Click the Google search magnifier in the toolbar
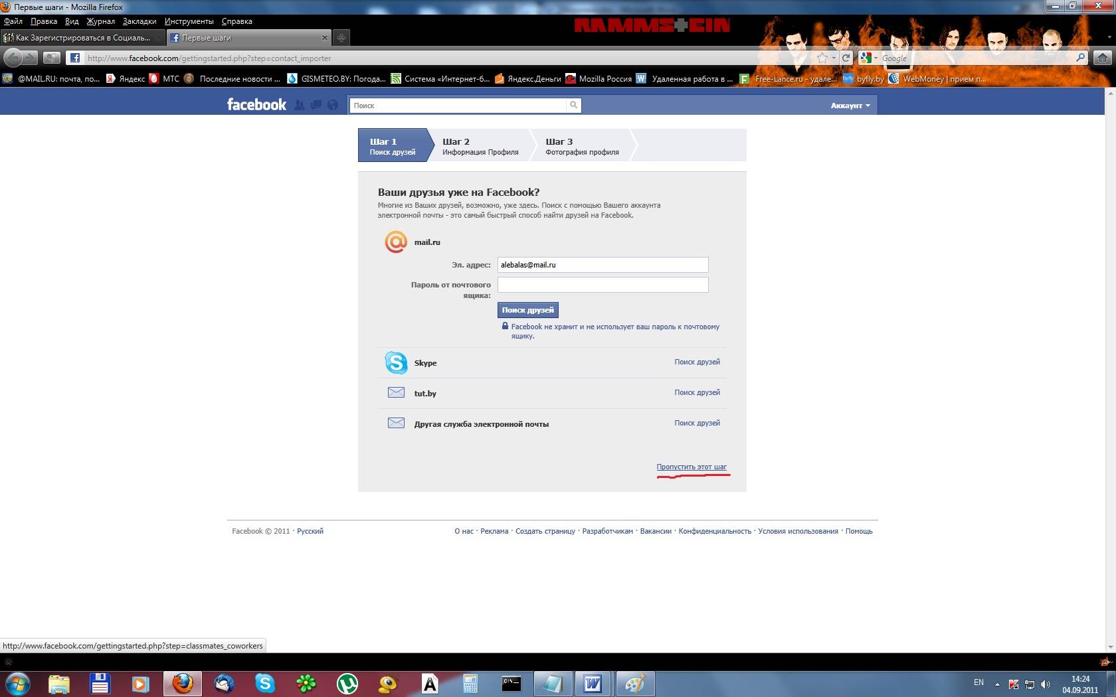The width and height of the screenshot is (1116, 697). coord(1080,58)
